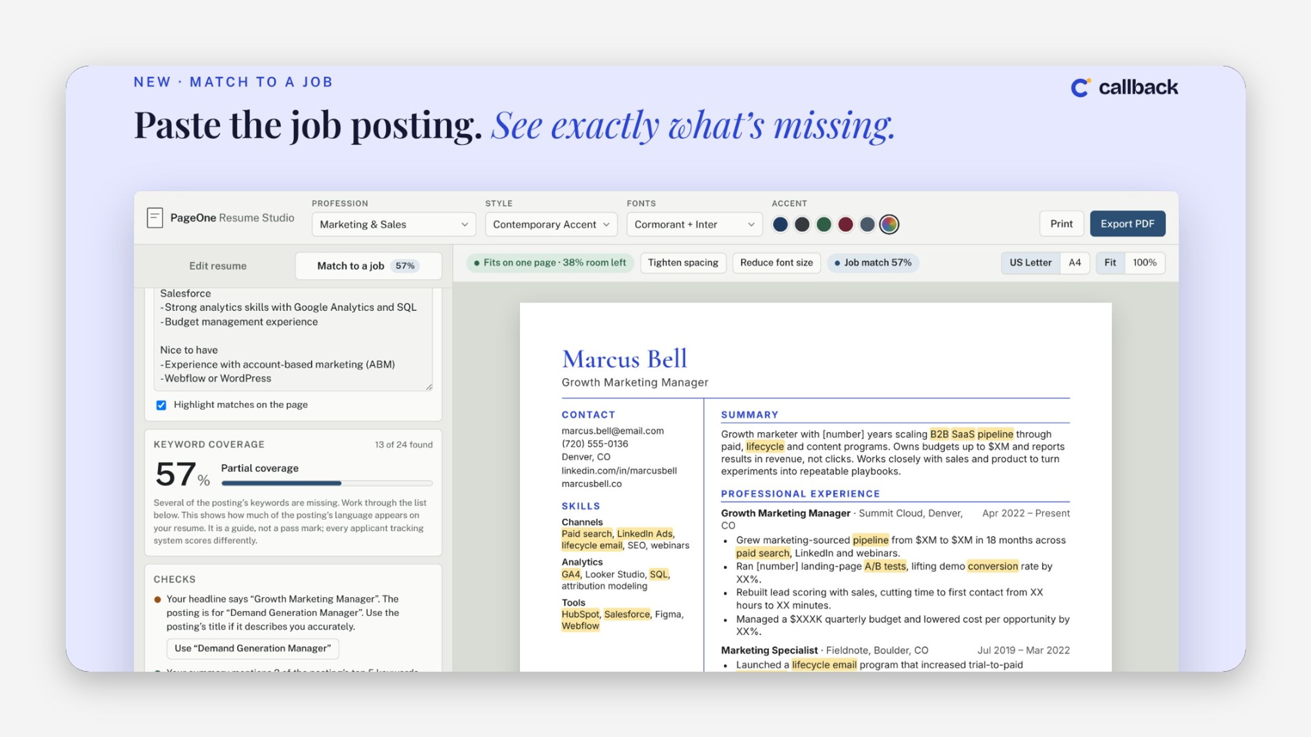
Task: Select 100% zoom option
Action: [x=1144, y=263]
